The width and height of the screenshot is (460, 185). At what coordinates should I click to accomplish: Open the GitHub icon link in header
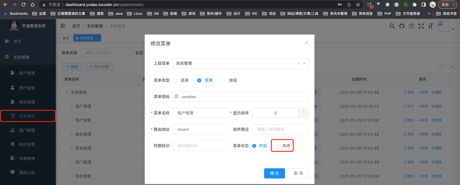[x=402, y=26]
